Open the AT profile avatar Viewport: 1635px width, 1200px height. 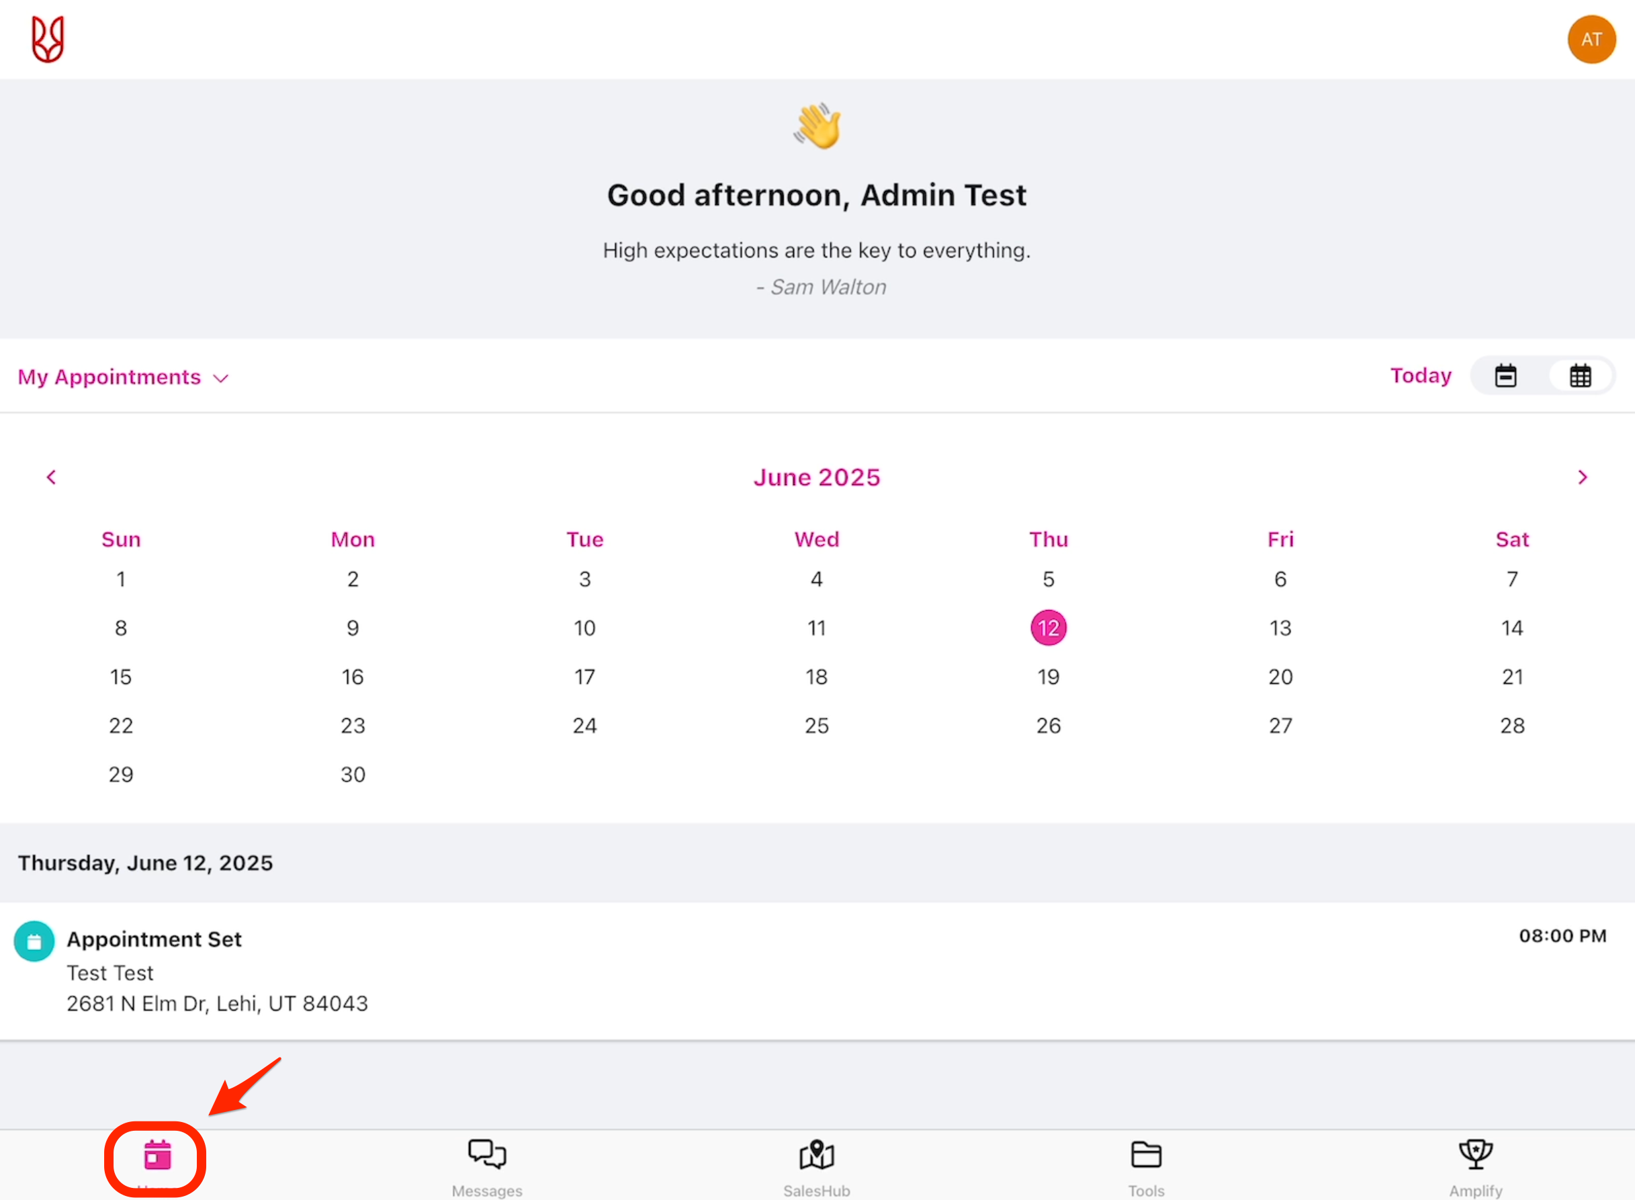click(x=1591, y=39)
